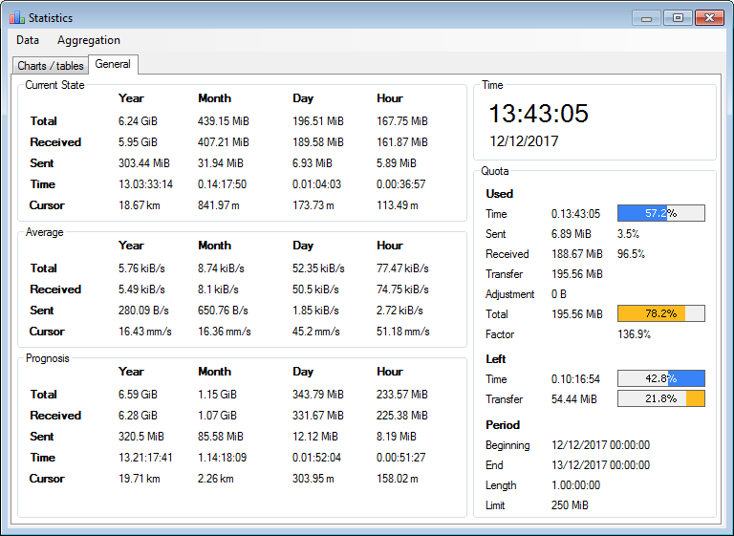Maximize the Statistics window
The image size is (734, 536).
point(678,18)
